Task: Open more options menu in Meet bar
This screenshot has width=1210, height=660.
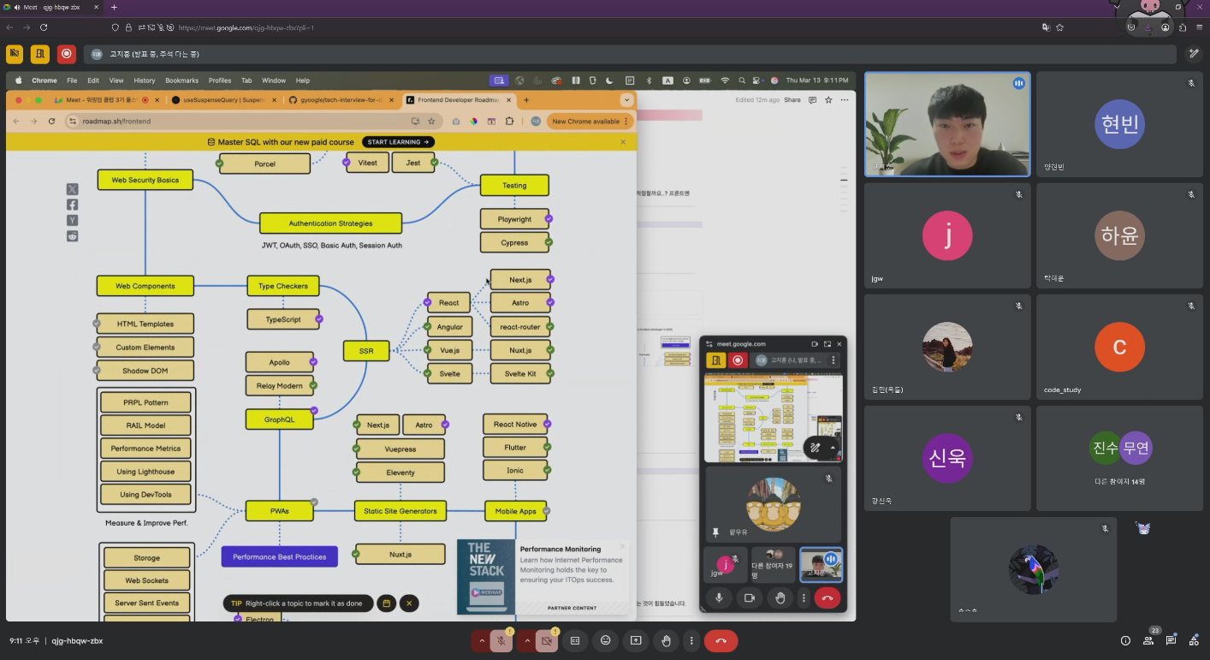Action: click(691, 640)
